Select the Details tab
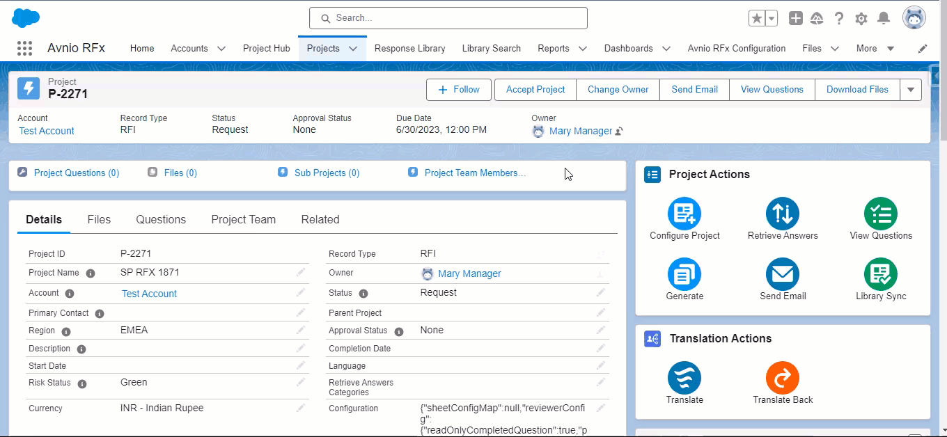Screen dimensions: 947x437 (x=44, y=219)
